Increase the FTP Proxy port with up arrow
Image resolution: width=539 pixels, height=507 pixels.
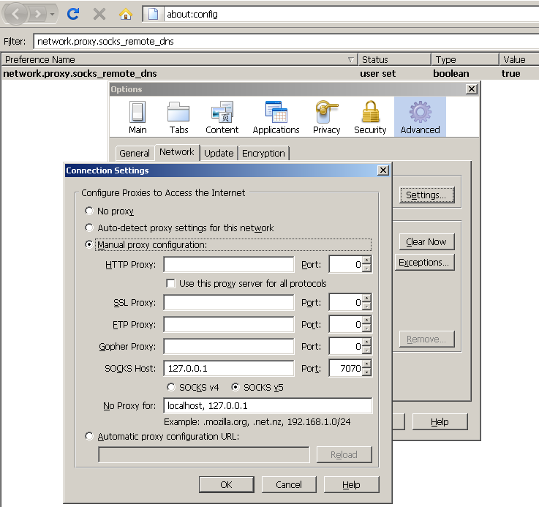click(367, 320)
